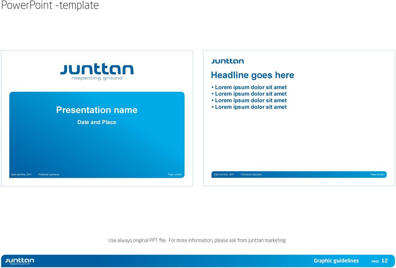The image size is (396, 268).
Task: Click the fourth 'Lorem ipsum dolor sit amet' bullet
Action: click(x=249, y=107)
